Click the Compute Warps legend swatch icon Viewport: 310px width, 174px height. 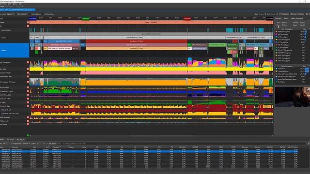point(277,71)
